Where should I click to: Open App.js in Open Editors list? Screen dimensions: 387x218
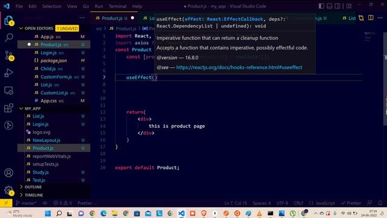pos(54,36)
